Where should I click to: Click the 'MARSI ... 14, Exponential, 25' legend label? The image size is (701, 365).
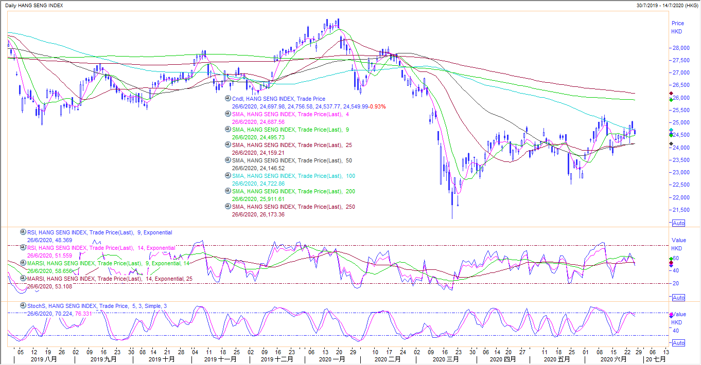(x=110, y=278)
